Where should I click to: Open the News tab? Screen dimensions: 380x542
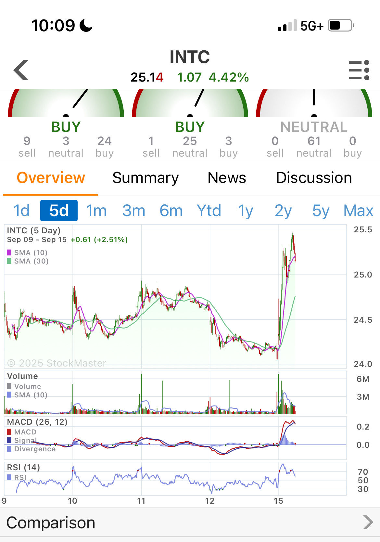(227, 178)
